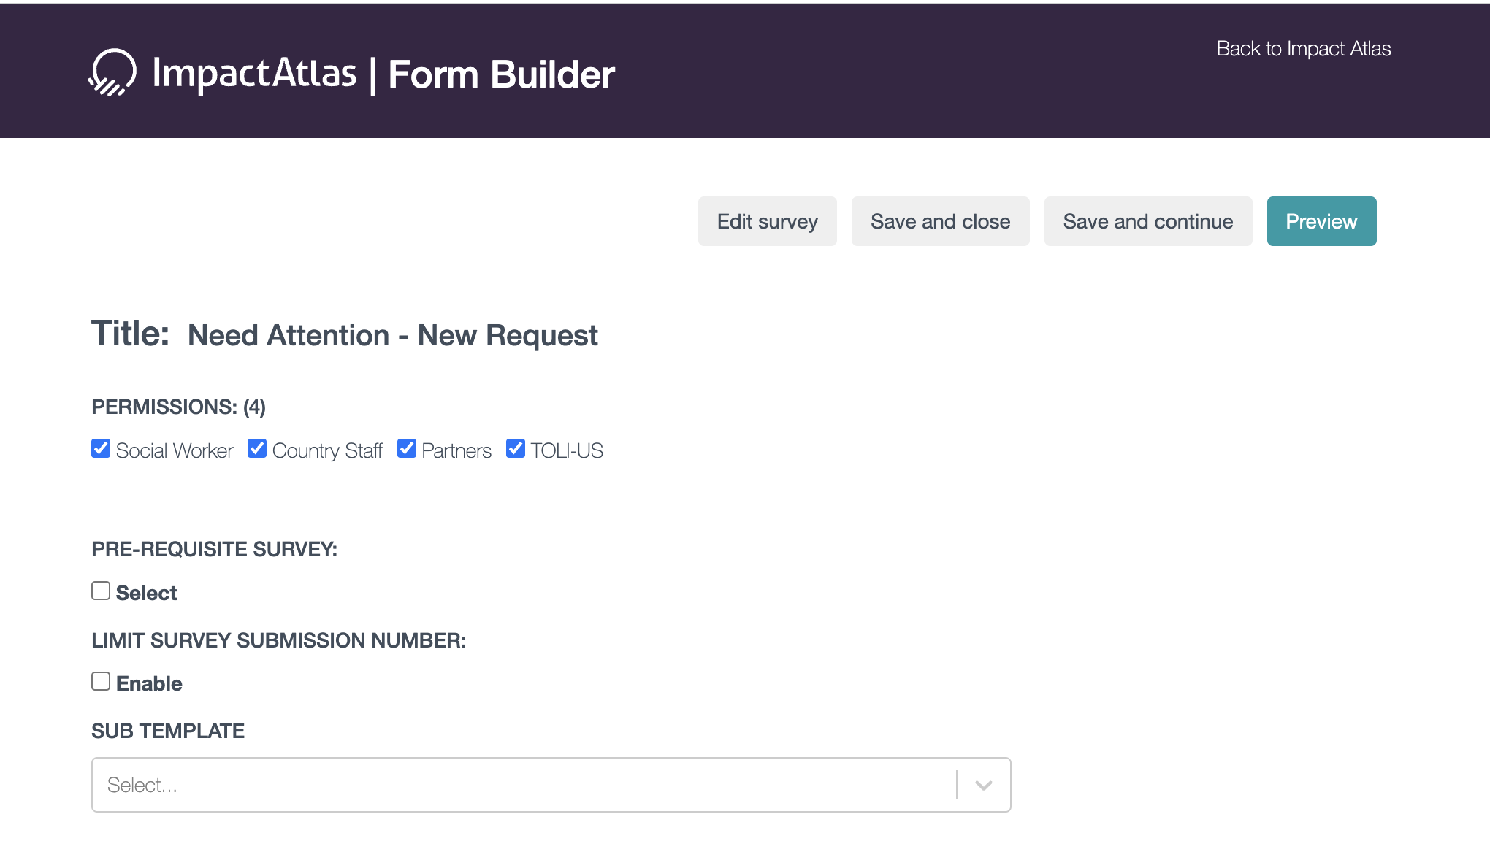The image size is (1490, 841).
Task: Check the pre-requisite survey Select box
Action: pyautogui.click(x=101, y=591)
